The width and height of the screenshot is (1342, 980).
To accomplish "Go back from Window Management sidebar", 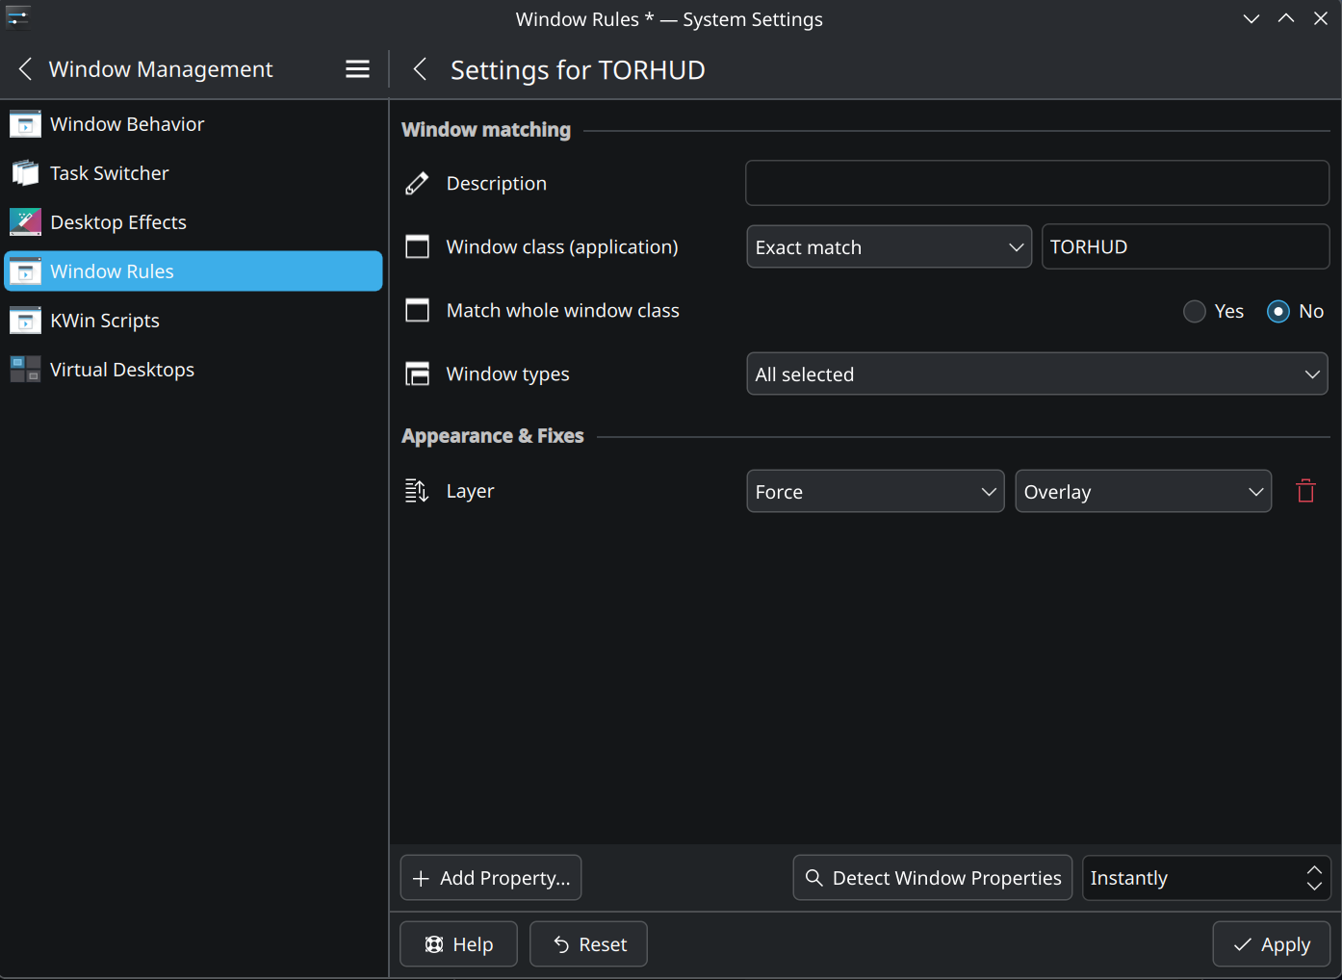I will point(26,69).
